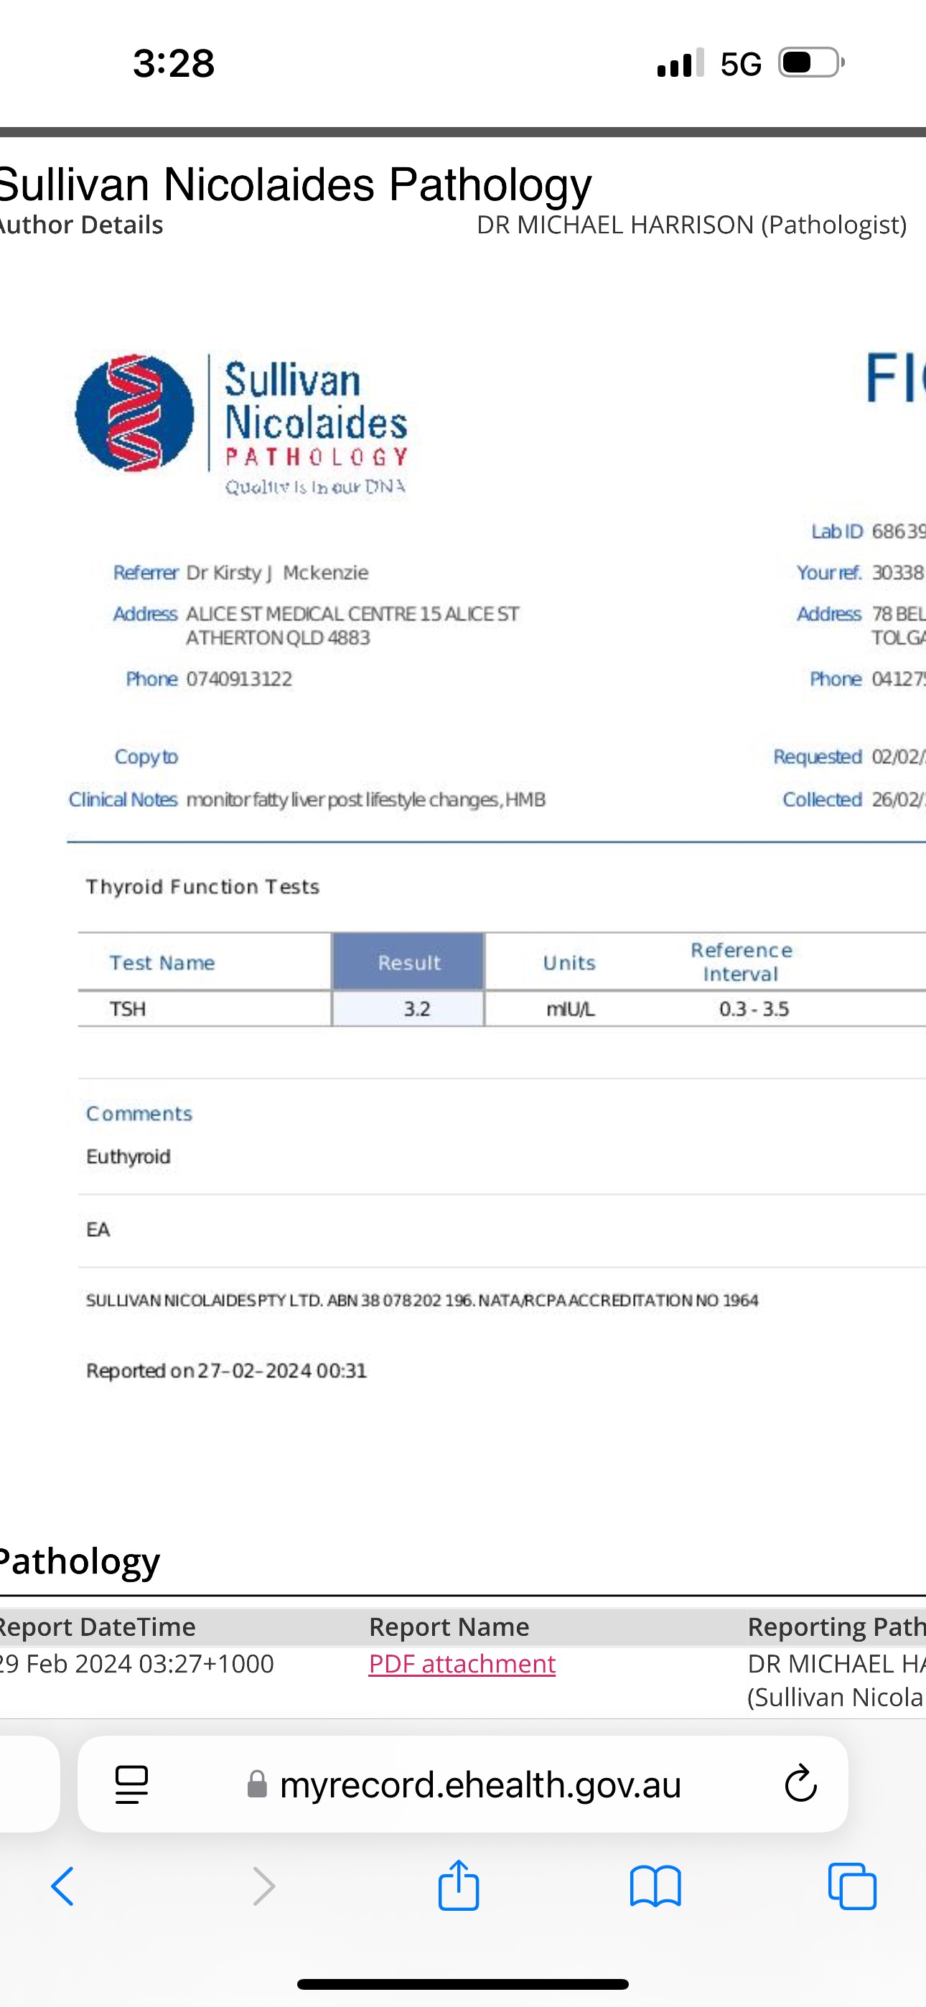This screenshot has height=2007, width=926.
Task: Tap the padlock icon beside URL
Action: click(x=257, y=1784)
